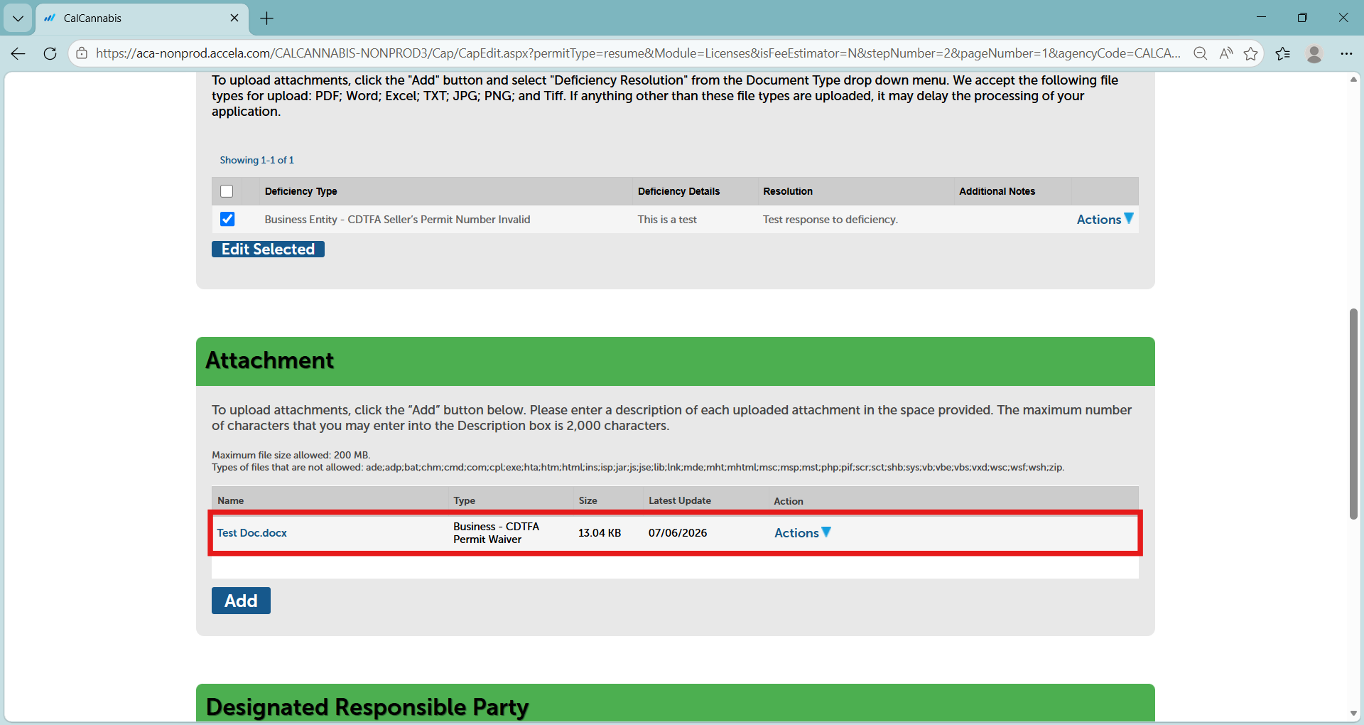The width and height of the screenshot is (1364, 725).
Task: Toggle the select-all deficiency header checkbox
Action: pos(227,191)
